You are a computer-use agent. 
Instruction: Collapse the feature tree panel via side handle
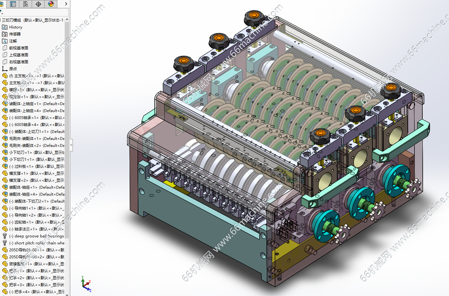pyautogui.click(x=71, y=145)
